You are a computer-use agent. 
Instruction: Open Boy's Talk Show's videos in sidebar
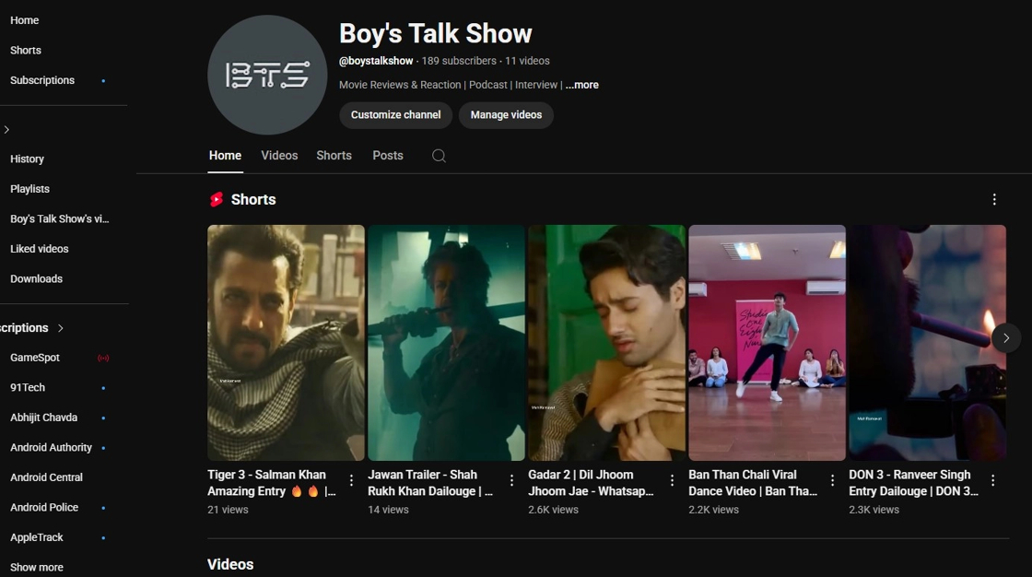pos(59,218)
